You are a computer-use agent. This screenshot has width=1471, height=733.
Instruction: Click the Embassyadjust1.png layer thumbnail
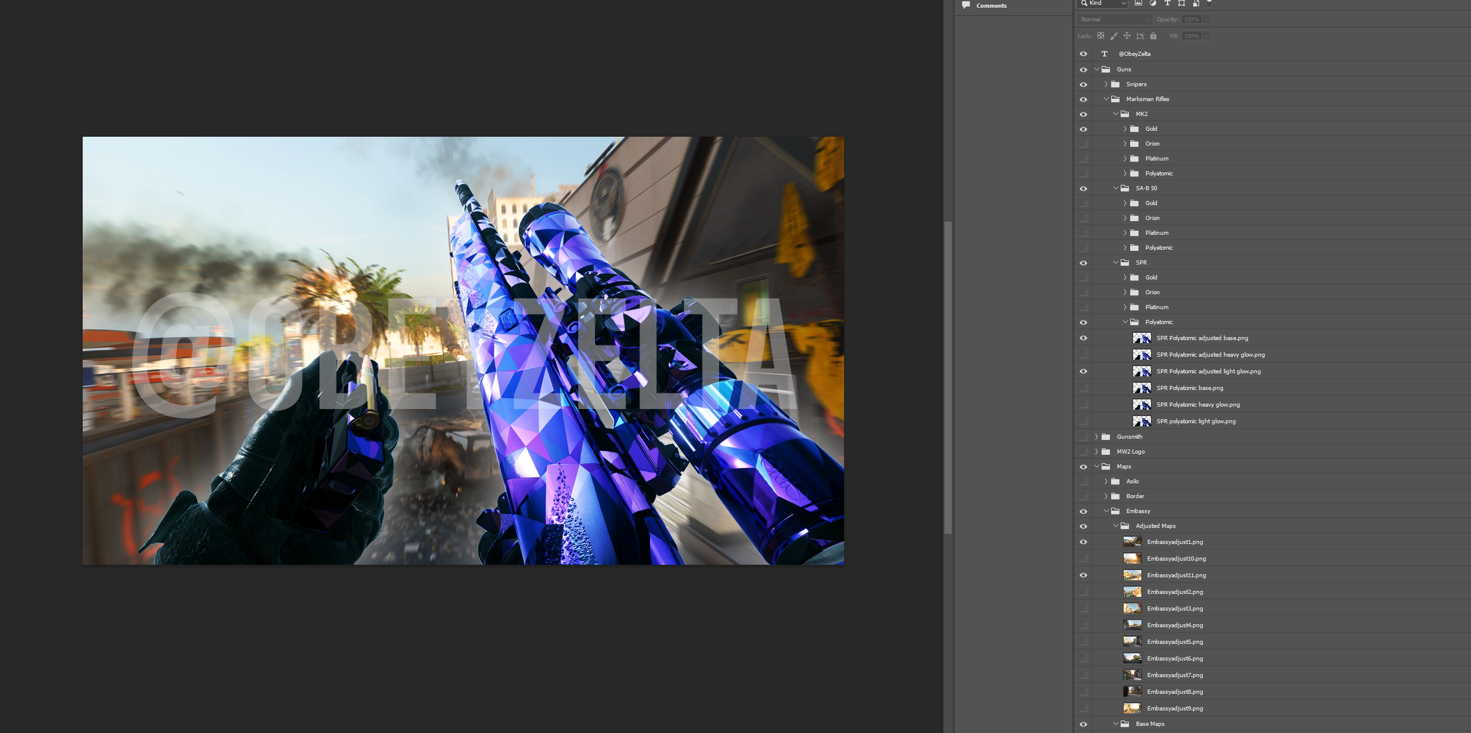(1131, 542)
